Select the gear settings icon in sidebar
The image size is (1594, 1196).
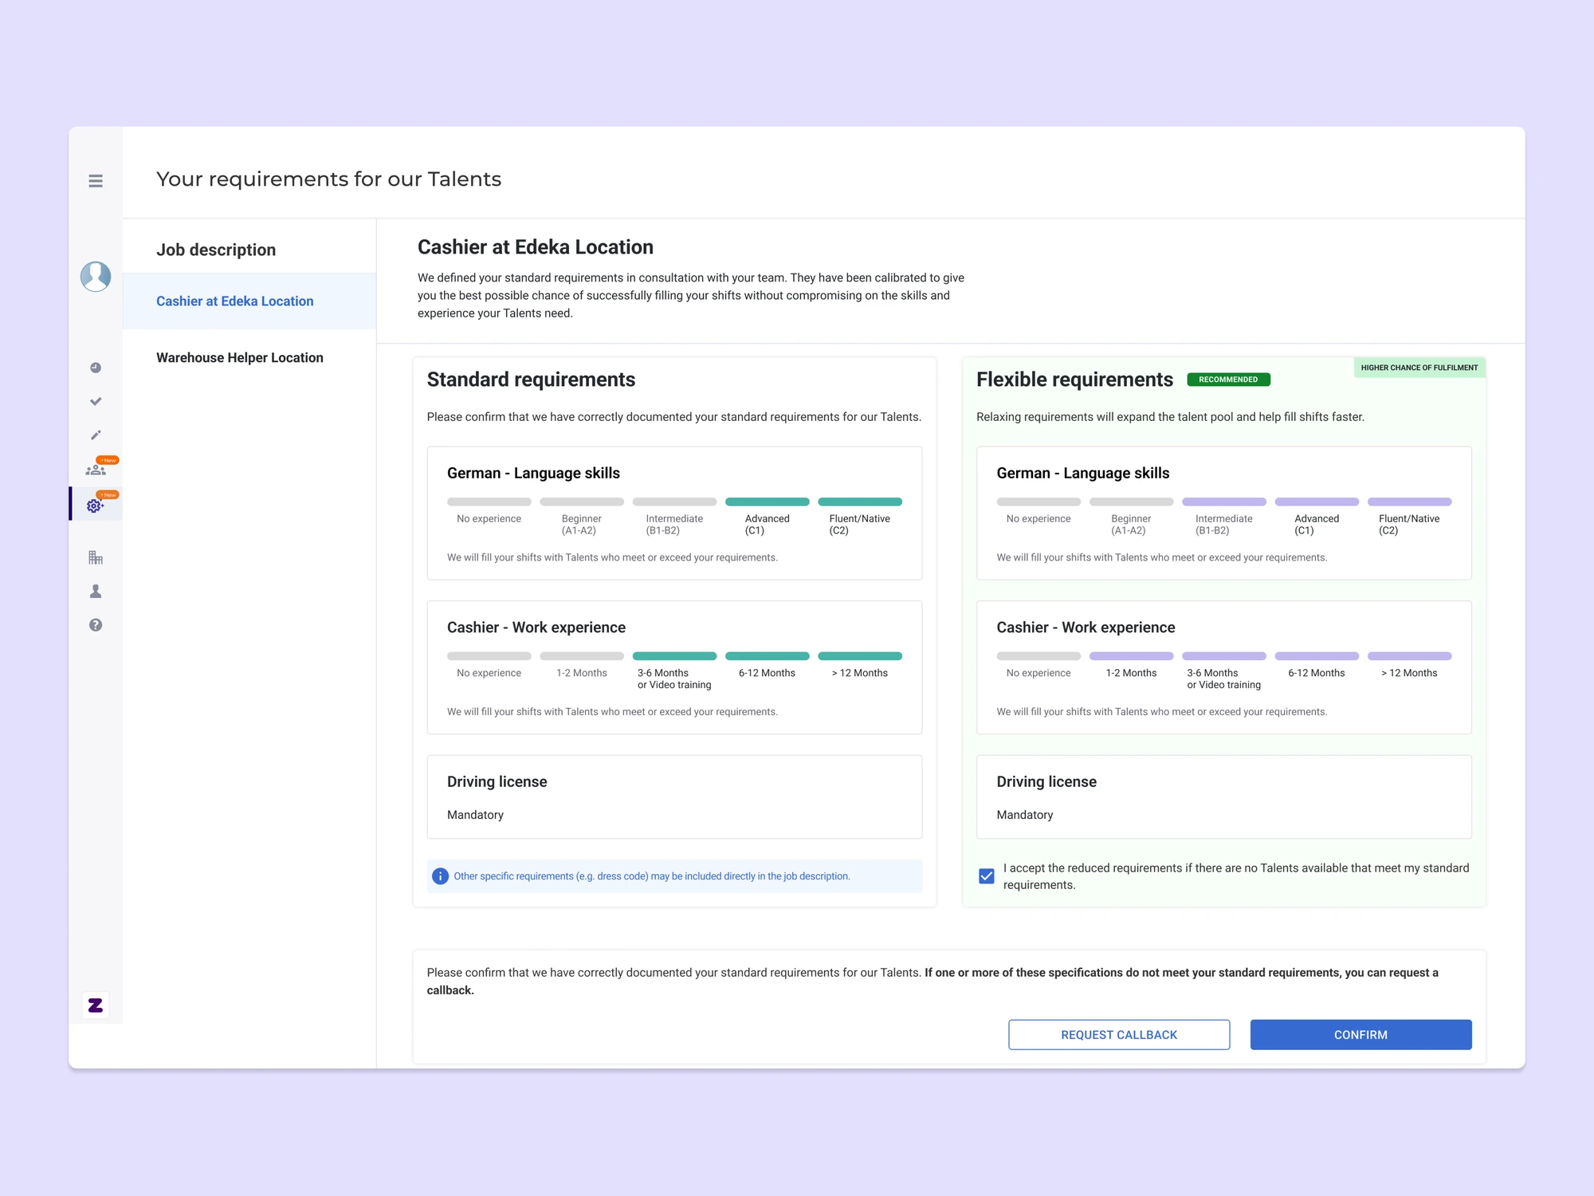coord(96,505)
